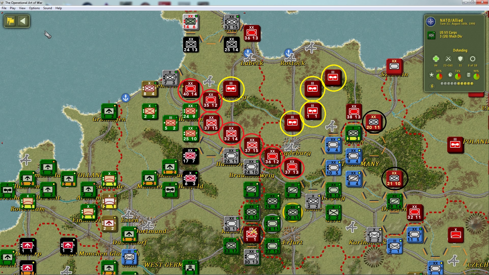Click 'Turn 13, August 16th, 1990' text
489x275 pixels.
click(457, 24)
